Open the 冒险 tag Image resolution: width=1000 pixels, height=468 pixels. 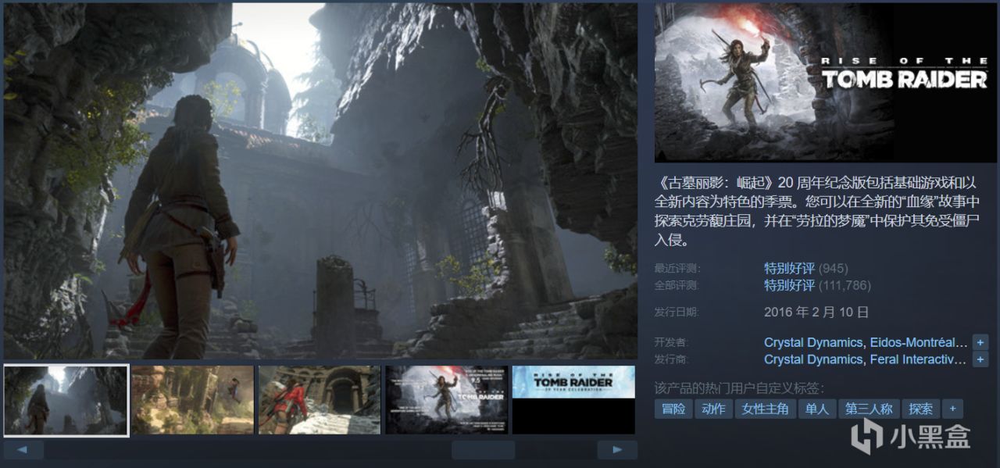coord(673,409)
